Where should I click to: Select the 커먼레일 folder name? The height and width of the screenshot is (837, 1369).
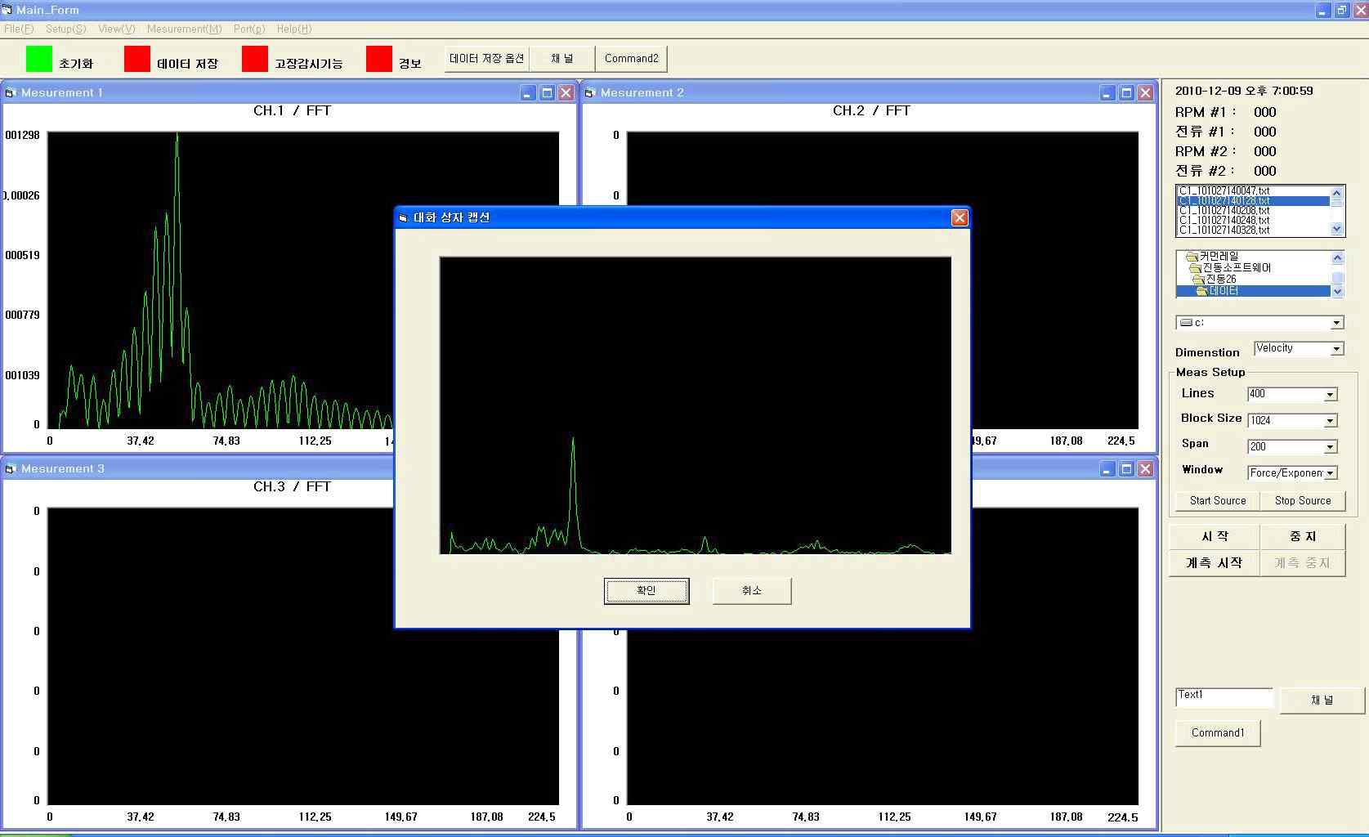1219,257
